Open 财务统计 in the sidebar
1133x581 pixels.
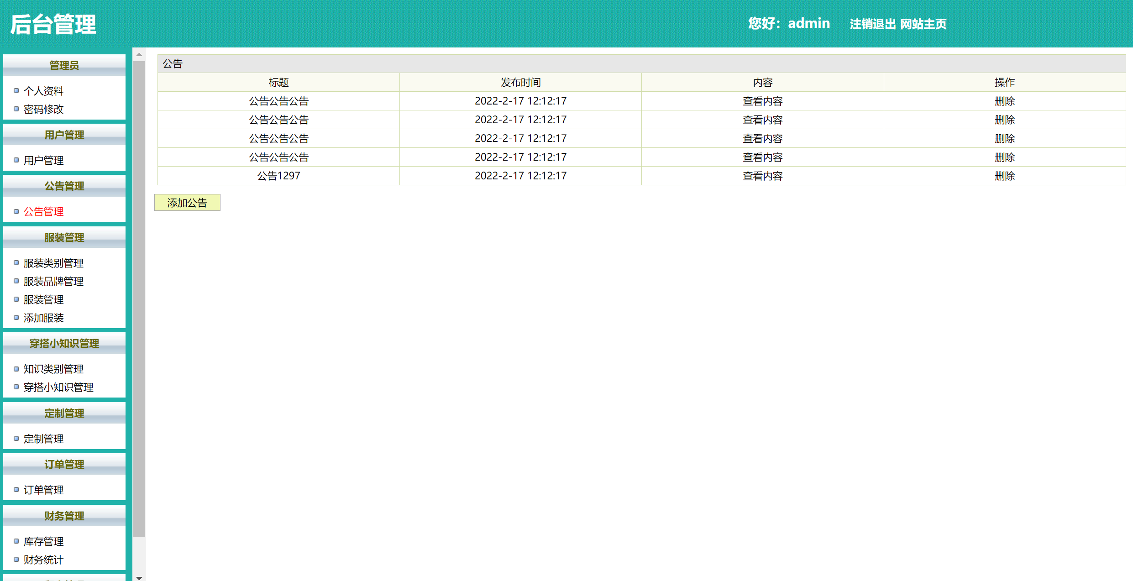[x=43, y=560]
